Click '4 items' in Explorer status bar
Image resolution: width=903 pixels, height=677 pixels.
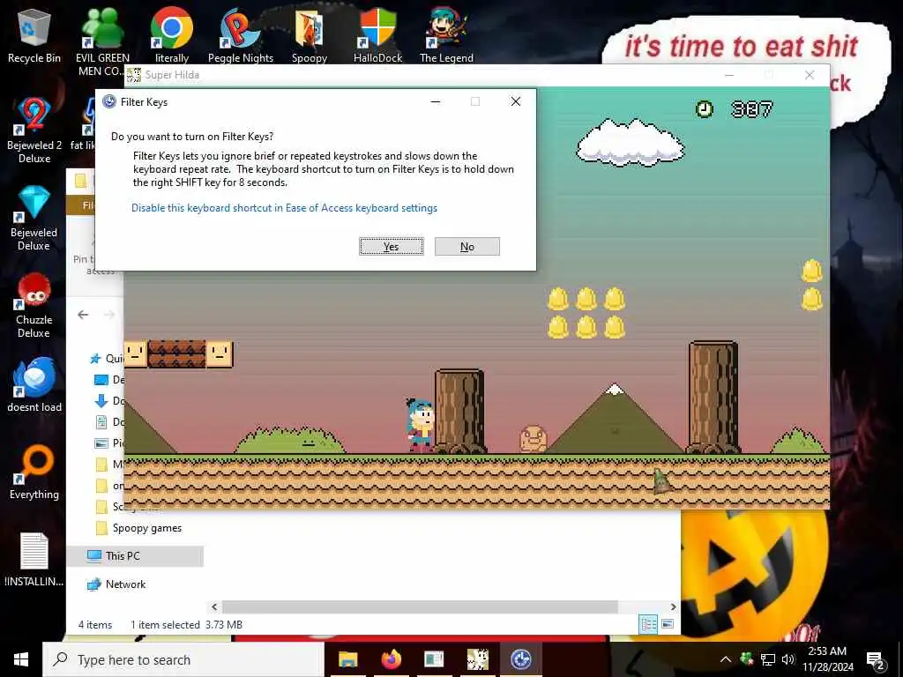[95, 625]
